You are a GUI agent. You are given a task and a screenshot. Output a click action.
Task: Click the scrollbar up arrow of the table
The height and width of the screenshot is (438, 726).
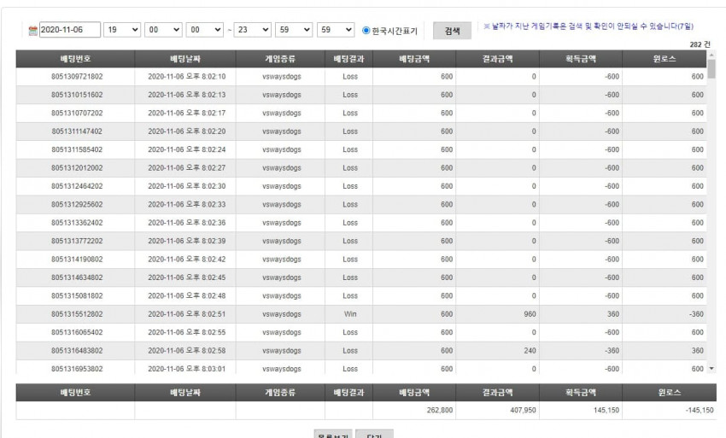(711, 55)
